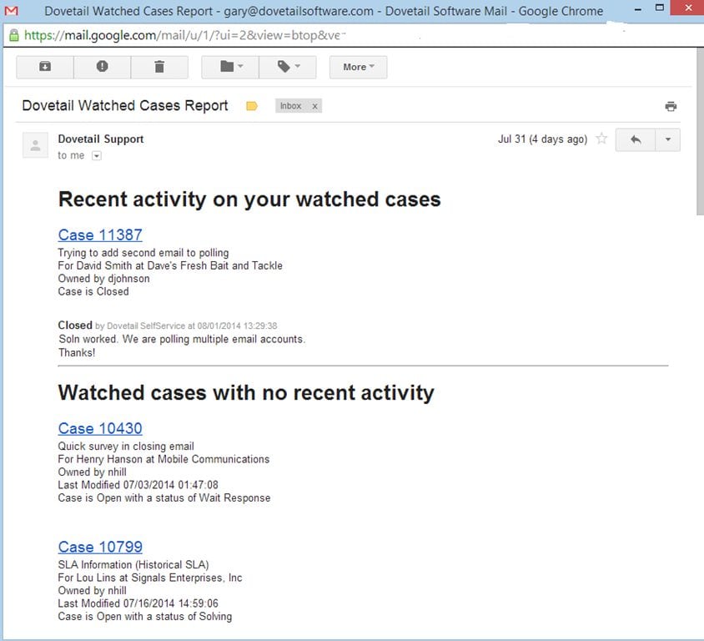Screen dimensions: 704x641
Task: Click the sender avatar placeholder
Action: coord(36,145)
